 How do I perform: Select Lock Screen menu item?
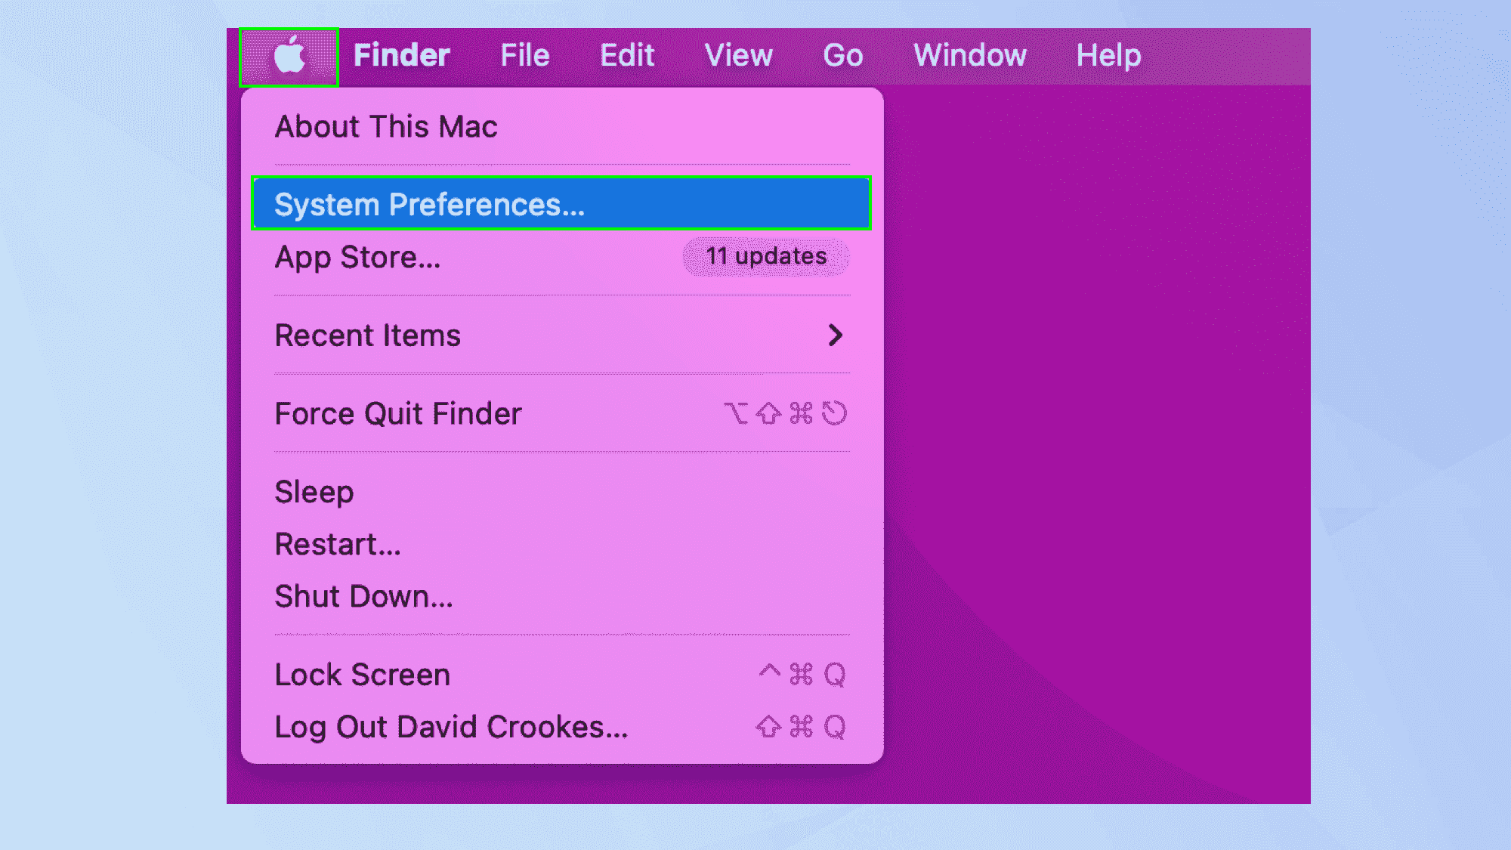coord(362,673)
